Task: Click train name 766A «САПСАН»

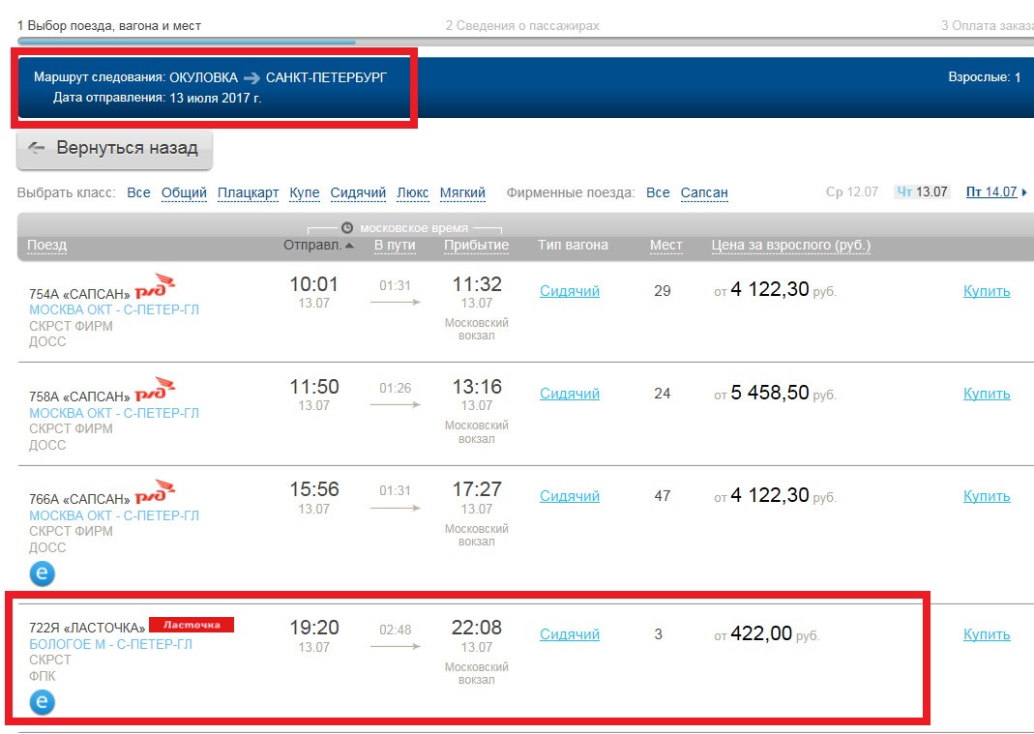Action: pos(79,499)
